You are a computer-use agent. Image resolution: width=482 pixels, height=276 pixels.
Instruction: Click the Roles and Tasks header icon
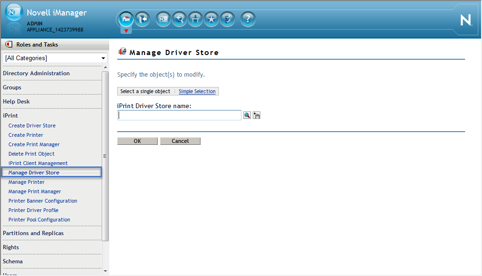9,45
